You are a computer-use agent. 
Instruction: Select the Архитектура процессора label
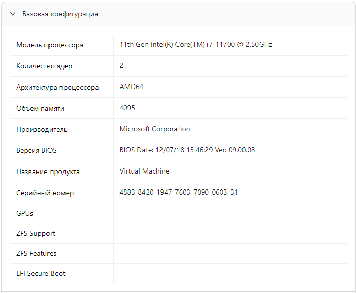[57, 88]
